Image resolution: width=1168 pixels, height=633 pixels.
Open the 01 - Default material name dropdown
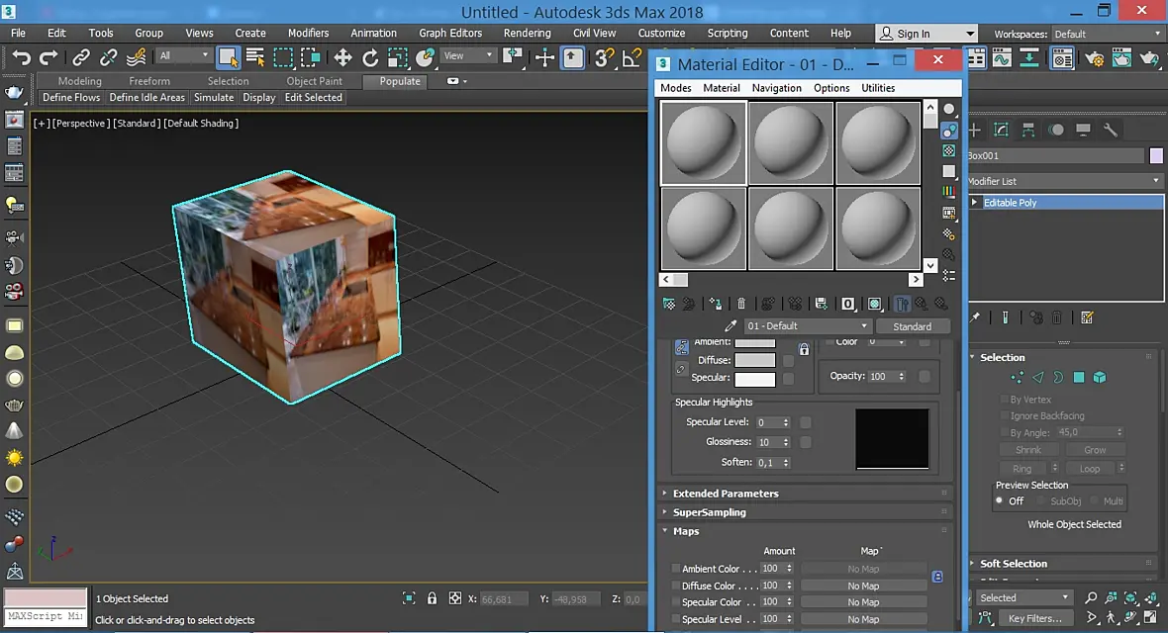808,326
